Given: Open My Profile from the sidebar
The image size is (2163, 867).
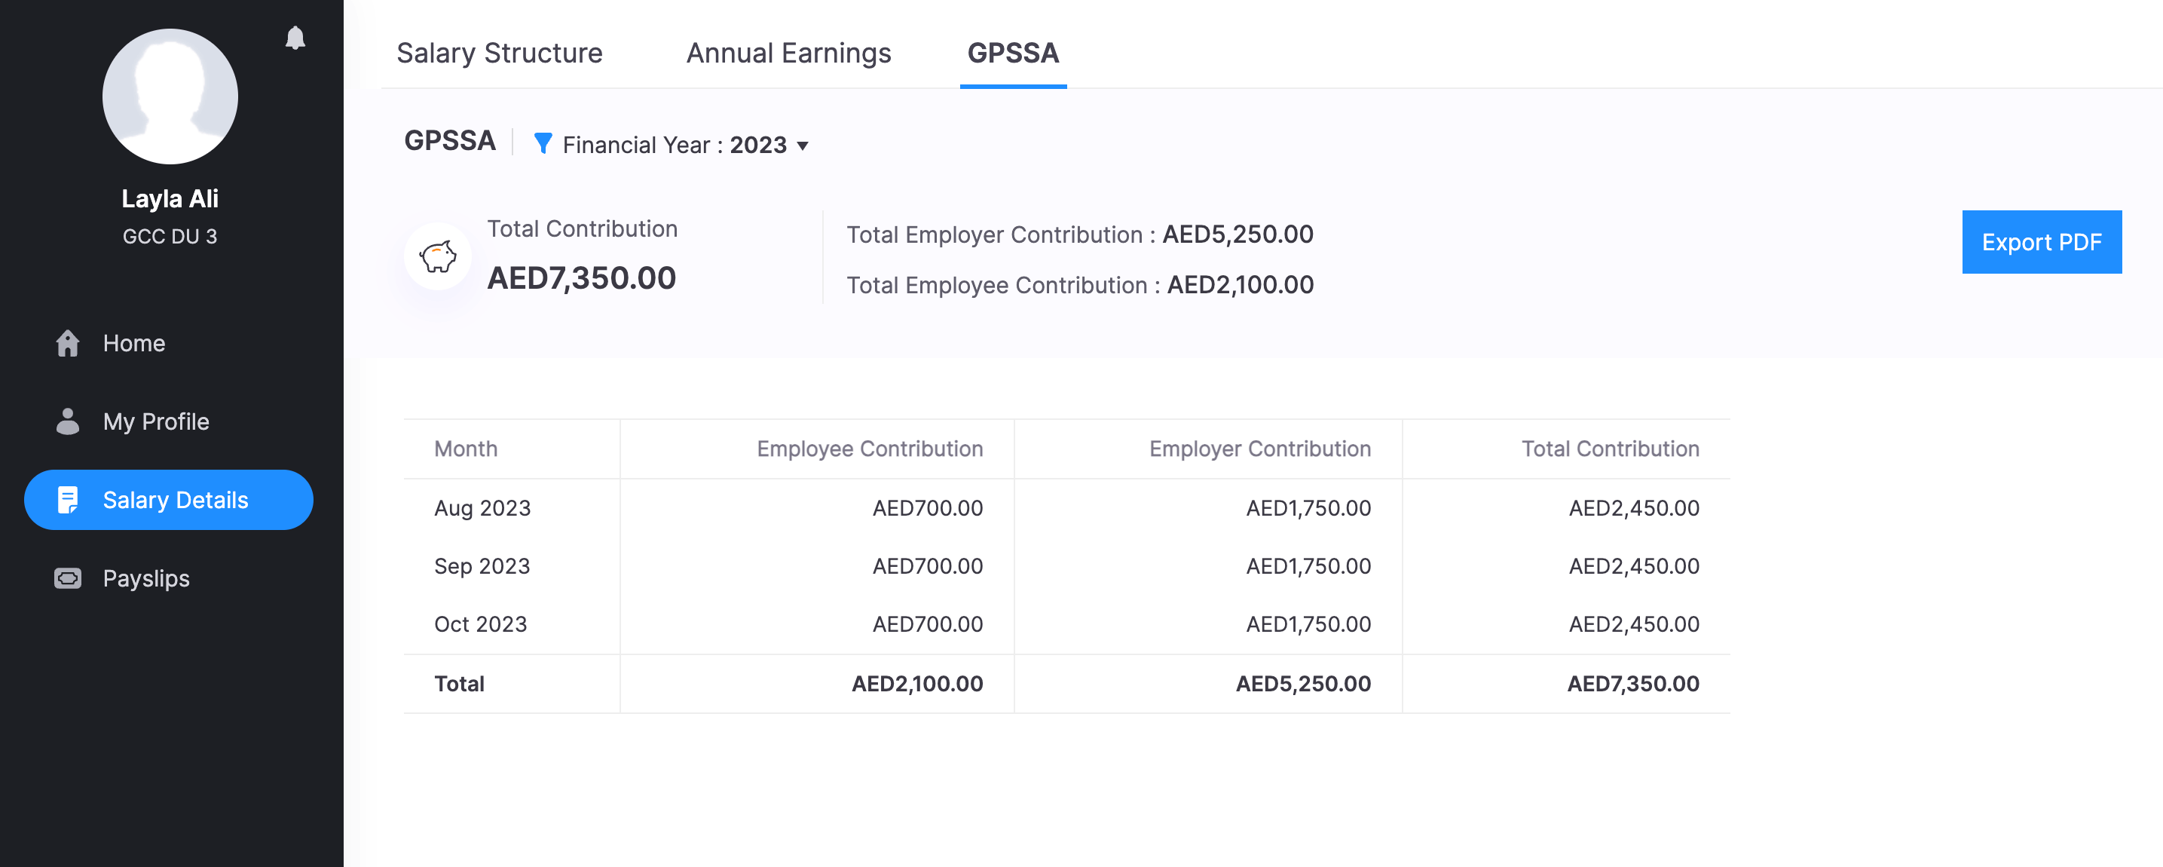Looking at the screenshot, I should [155, 421].
